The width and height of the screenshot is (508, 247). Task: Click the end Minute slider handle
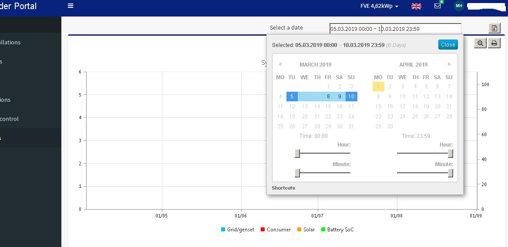(x=451, y=173)
